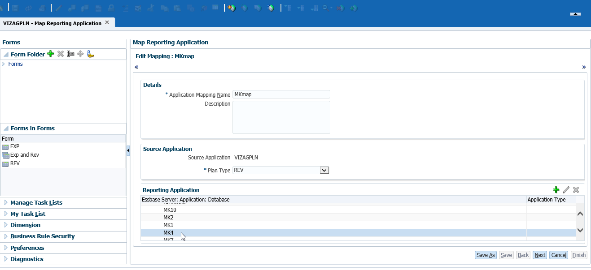Image resolution: width=591 pixels, height=270 pixels.
Task: Remove the reporting application mapping
Action: click(x=576, y=189)
